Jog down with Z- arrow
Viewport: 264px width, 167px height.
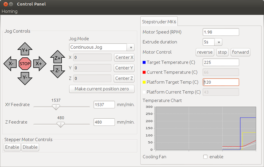(57, 71)
